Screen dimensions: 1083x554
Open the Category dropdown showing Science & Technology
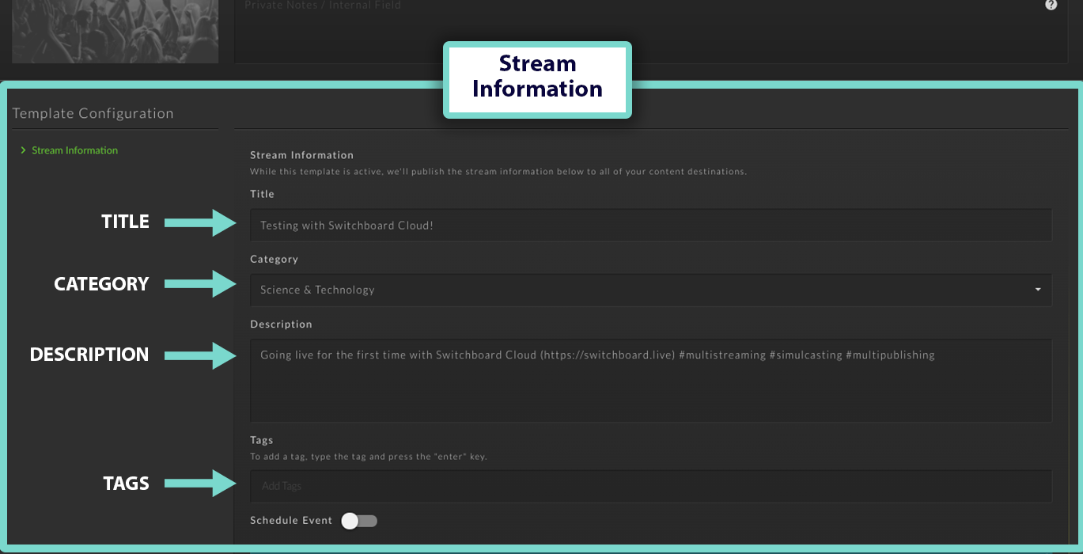point(651,290)
